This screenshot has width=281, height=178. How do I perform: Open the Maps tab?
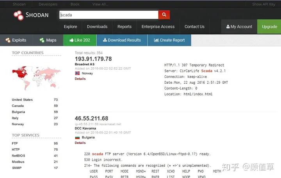[48, 40]
